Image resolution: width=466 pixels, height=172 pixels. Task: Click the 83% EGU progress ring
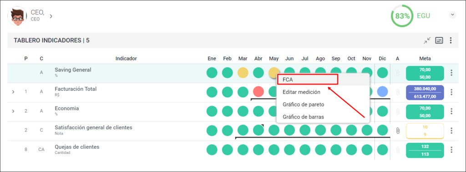(x=402, y=16)
